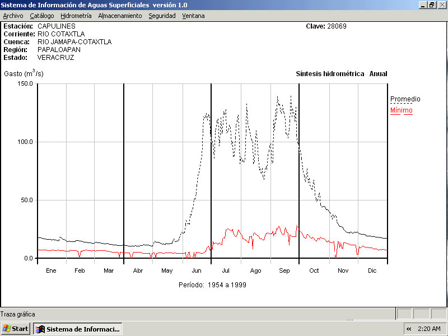Expand hidden system tray icons chevron
The width and height of the screenshot is (448, 336).
(409, 329)
